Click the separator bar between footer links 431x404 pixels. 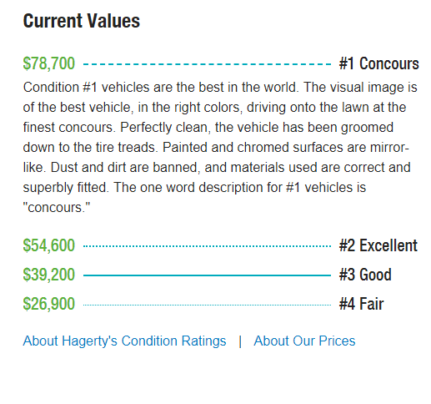point(240,341)
